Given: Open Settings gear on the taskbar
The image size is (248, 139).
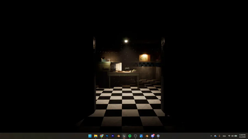Looking at the screenshot, I should coord(158,136).
